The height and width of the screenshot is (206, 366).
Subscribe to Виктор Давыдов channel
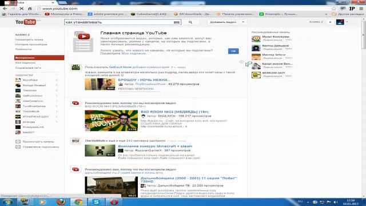click(273, 49)
